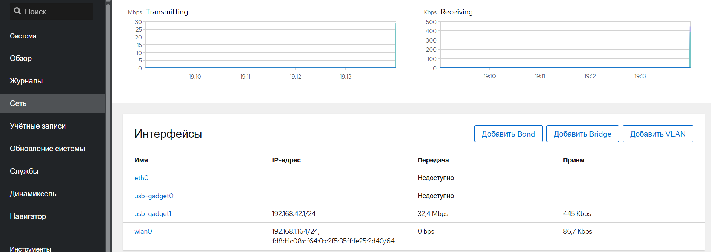Open the usb-gadget1 interface link
Viewport: 711px width, 252px height.
pos(153,214)
